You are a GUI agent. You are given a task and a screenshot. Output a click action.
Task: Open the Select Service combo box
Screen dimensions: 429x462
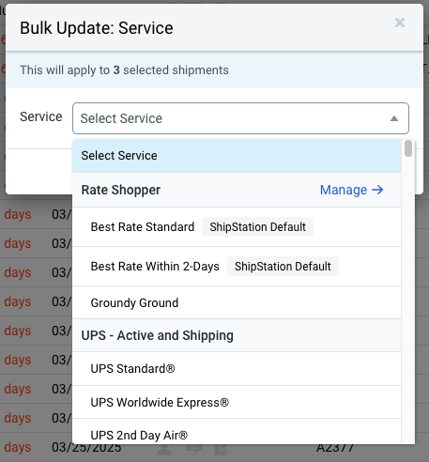click(240, 118)
